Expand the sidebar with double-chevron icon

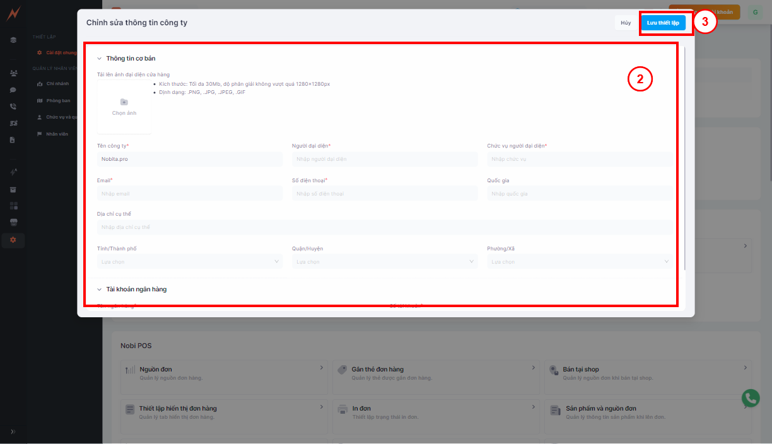point(13,431)
